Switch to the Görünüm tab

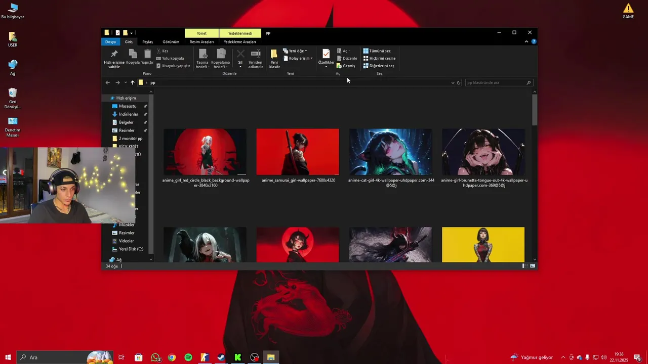click(x=171, y=42)
